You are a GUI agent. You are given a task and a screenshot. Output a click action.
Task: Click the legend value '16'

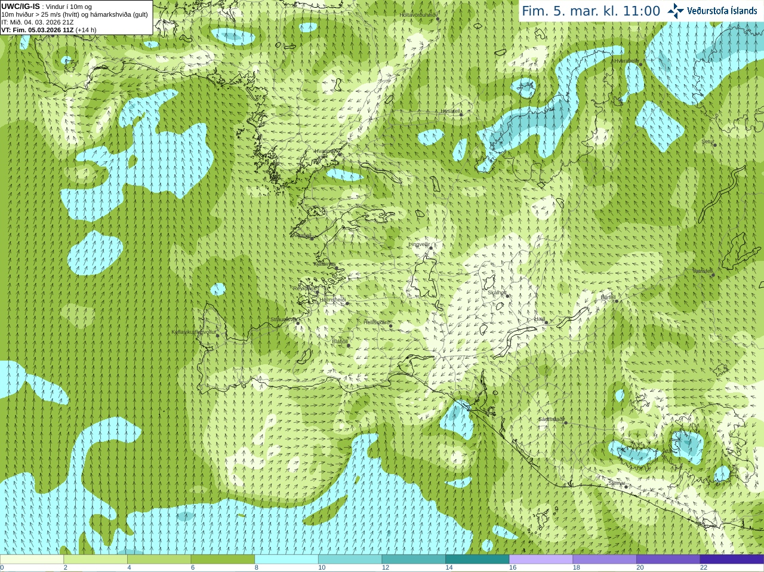click(x=513, y=568)
